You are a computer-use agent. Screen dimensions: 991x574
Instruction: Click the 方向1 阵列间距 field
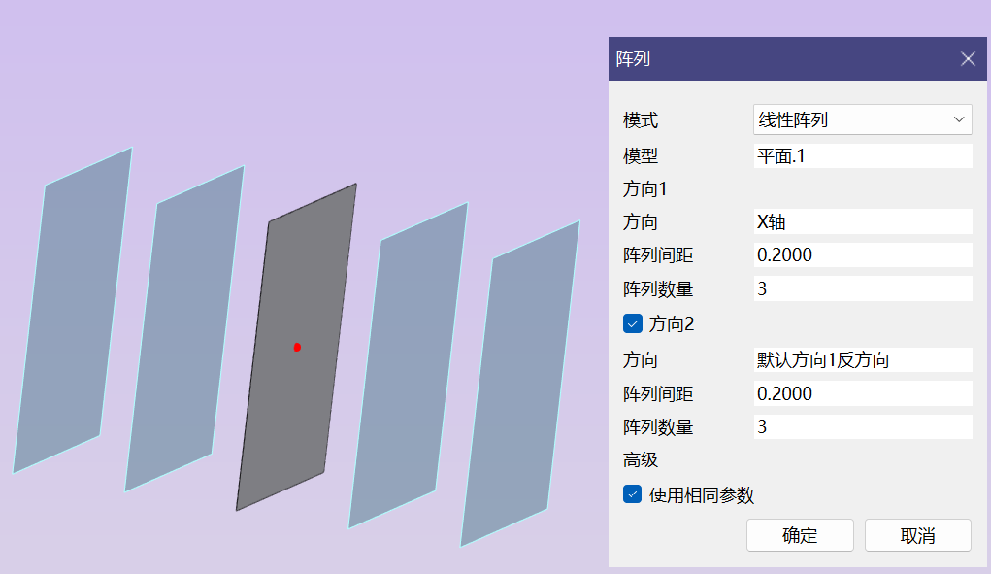coord(862,254)
